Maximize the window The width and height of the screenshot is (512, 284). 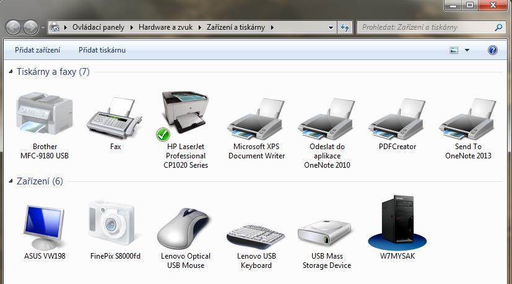point(470,6)
